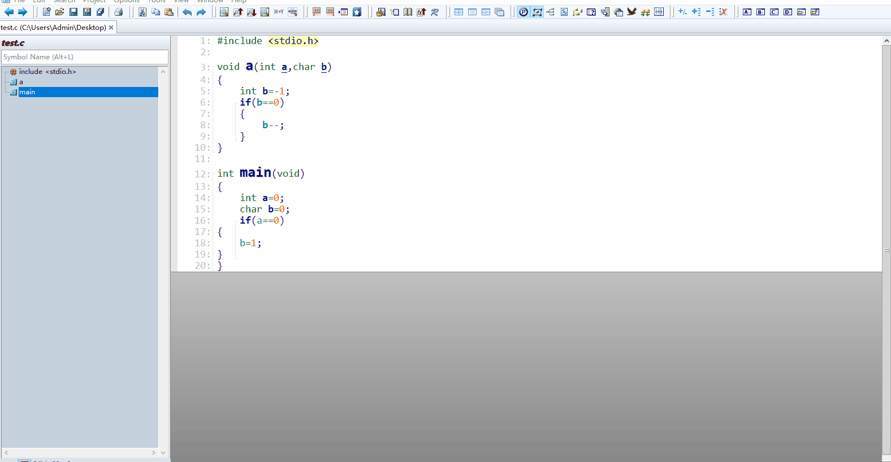This screenshot has height=462, width=891.
Task: Select function a in symbol list
Action: click(x=21, y=82)
